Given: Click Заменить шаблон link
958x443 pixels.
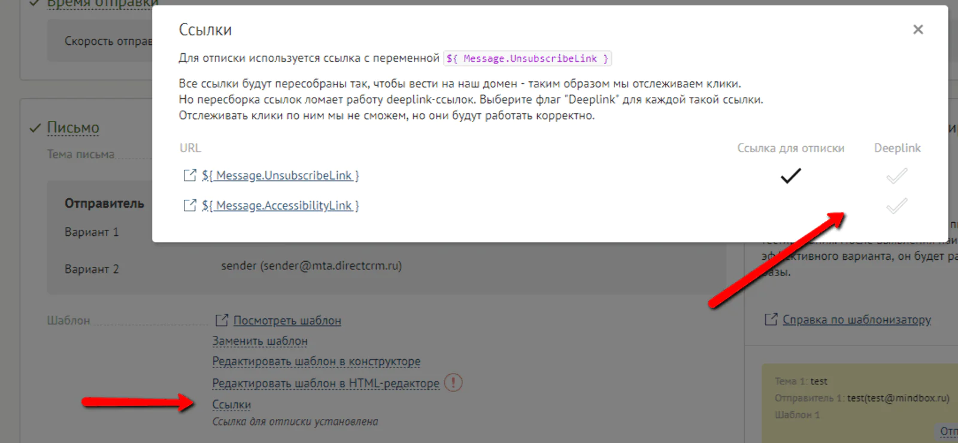Looking at the screenshot, I should [260, 341].
